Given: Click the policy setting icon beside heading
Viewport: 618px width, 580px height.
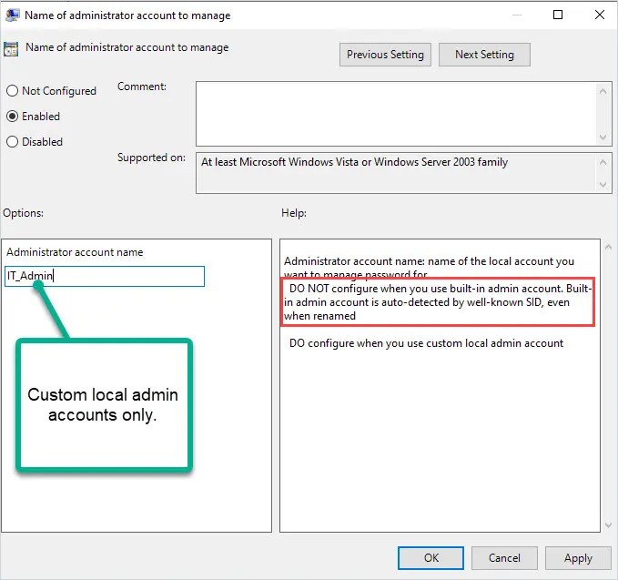Looking at the screenshot, I should pos(11,49).
